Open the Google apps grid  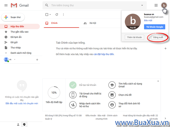(156, 5)
